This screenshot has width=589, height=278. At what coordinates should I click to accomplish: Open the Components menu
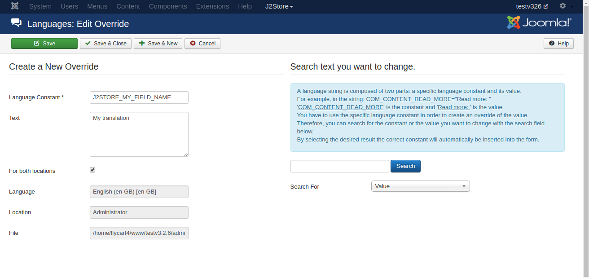tap(168, 6)
